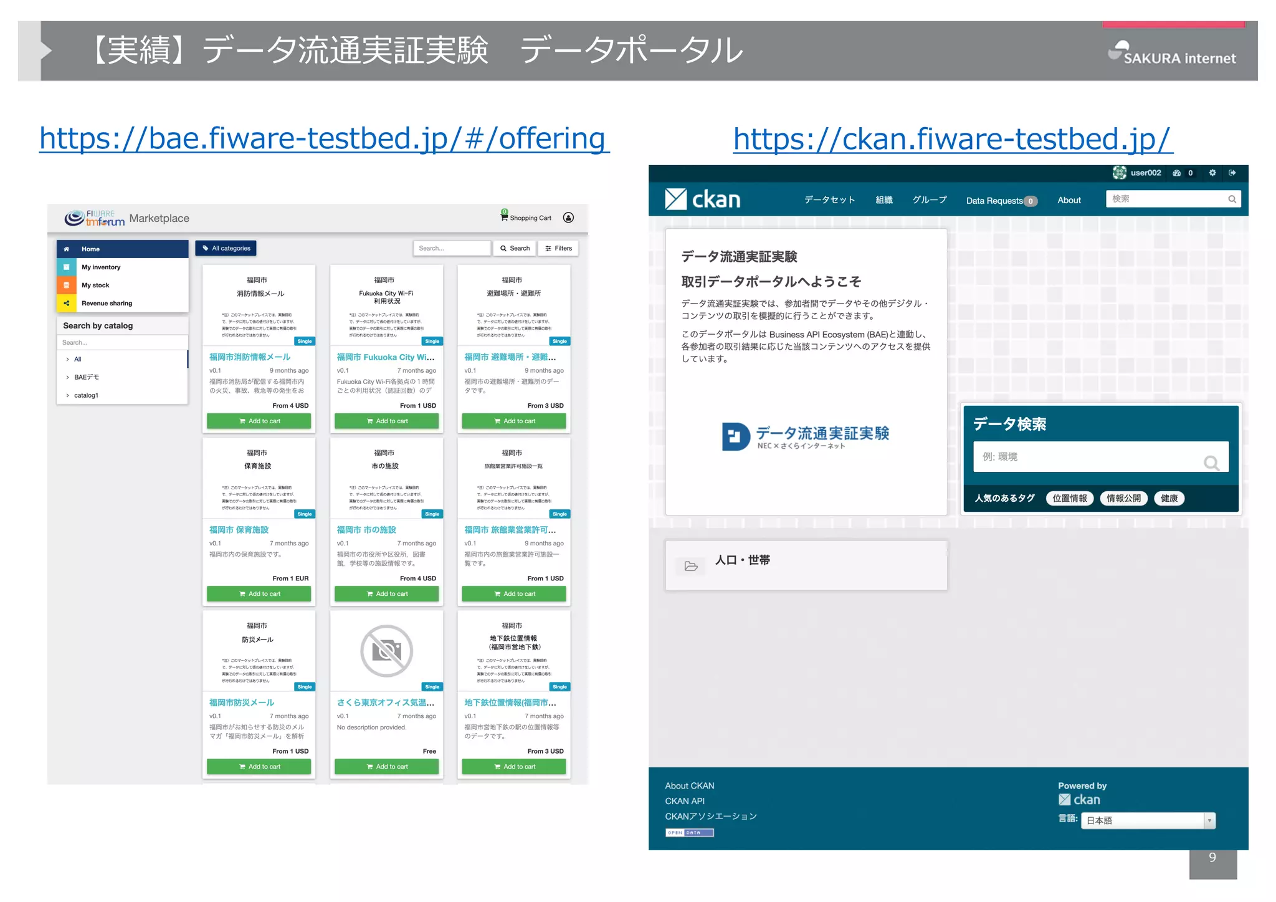This screenshot has width=1276, height=902.
Task: Click the SAKURA internet logo
Action: click(x=1171, y=54)
